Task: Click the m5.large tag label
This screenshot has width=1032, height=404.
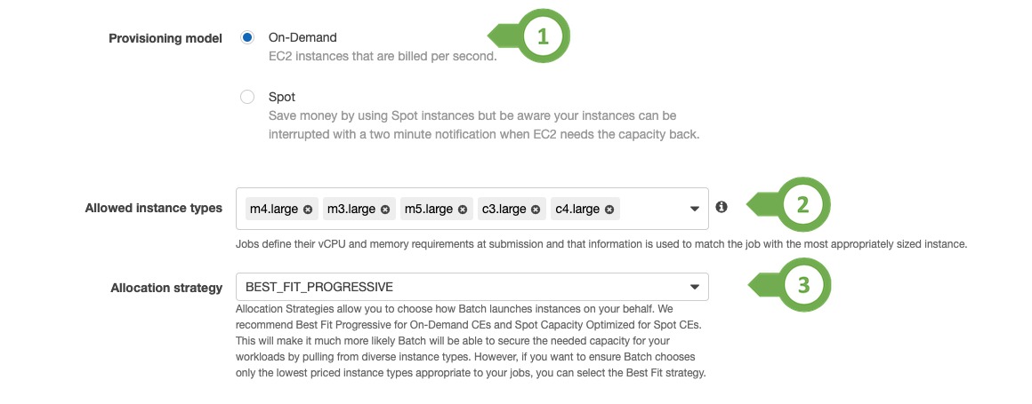Action: [429, 209]
